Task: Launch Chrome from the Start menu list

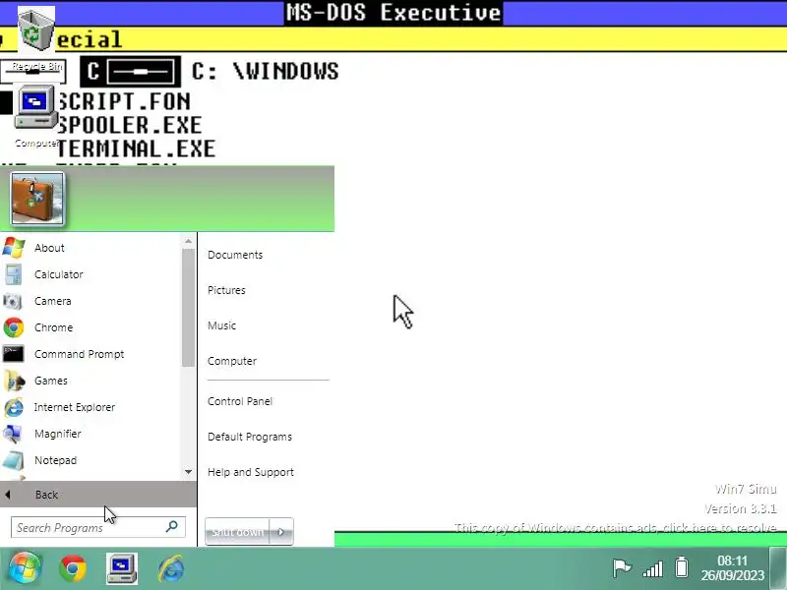Action: tap(54, 327)
